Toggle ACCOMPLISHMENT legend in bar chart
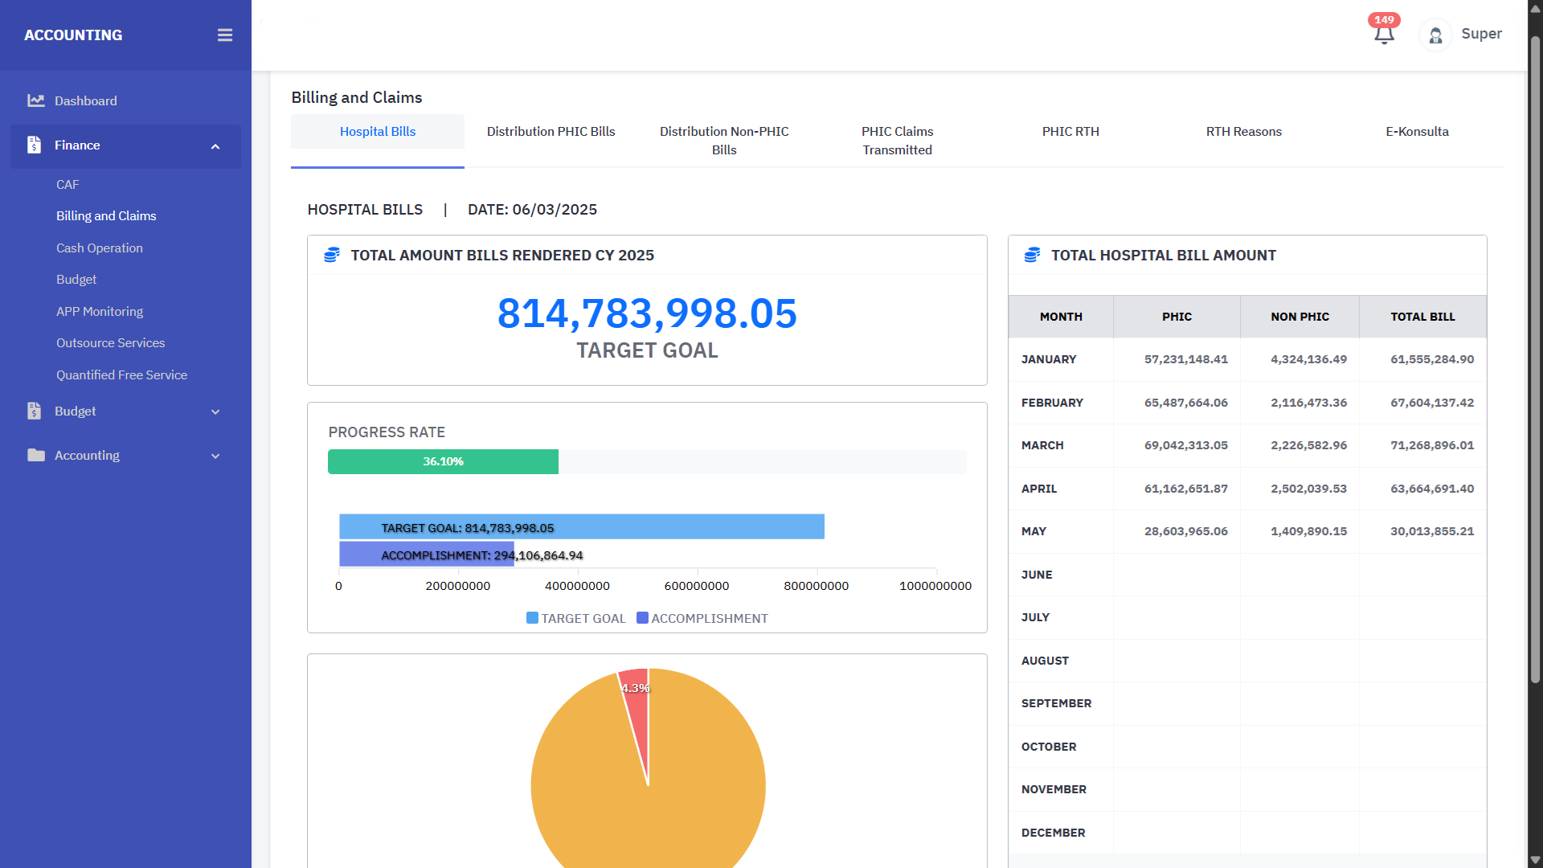Screen dimensions: 1543x868 (x=702, y=618)
